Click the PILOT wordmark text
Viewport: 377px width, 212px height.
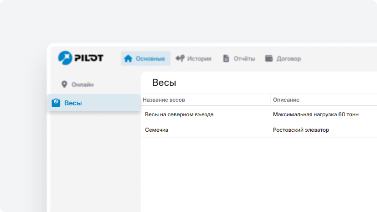(x=89, y=58)
